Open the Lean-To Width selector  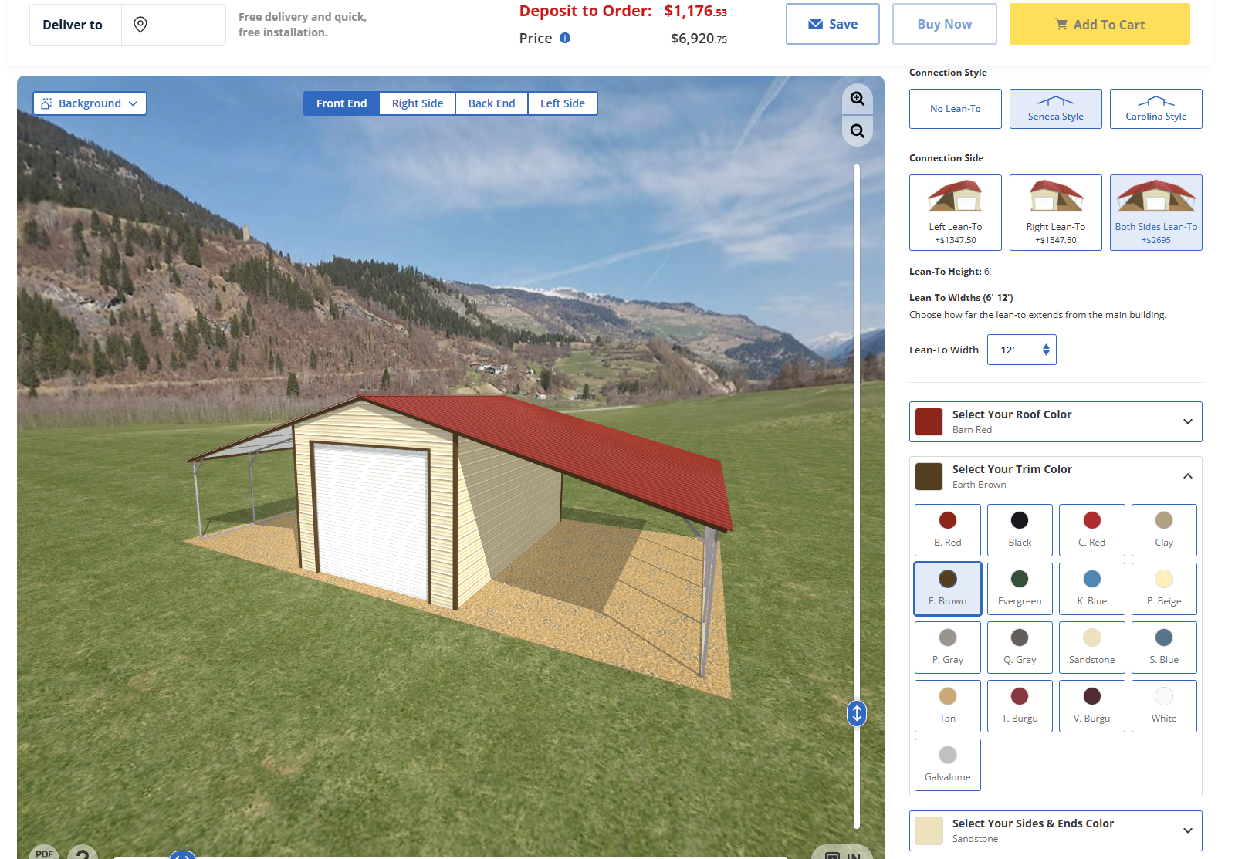click(x=1022, y=350)
